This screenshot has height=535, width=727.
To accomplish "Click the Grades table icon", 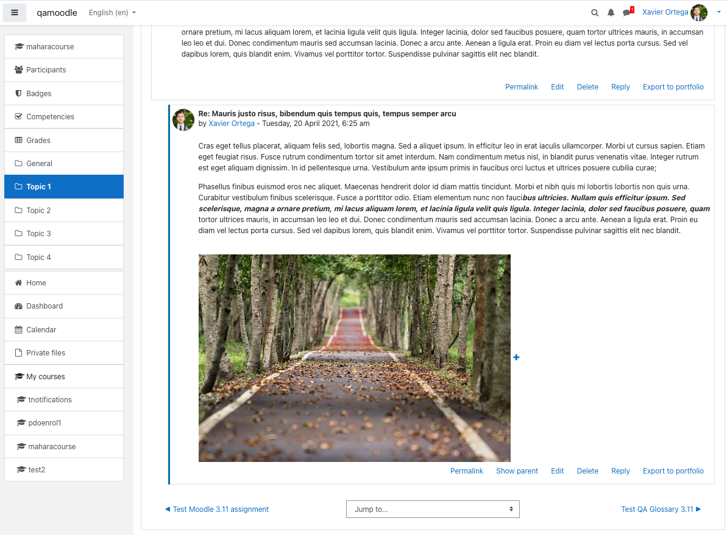I will 18,140.
